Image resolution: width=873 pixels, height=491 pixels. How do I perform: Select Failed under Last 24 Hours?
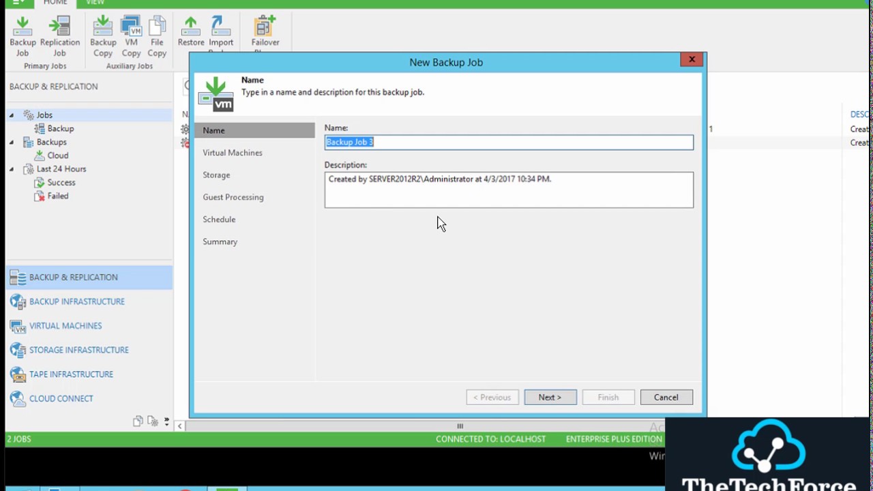click(x=58, y=196)
